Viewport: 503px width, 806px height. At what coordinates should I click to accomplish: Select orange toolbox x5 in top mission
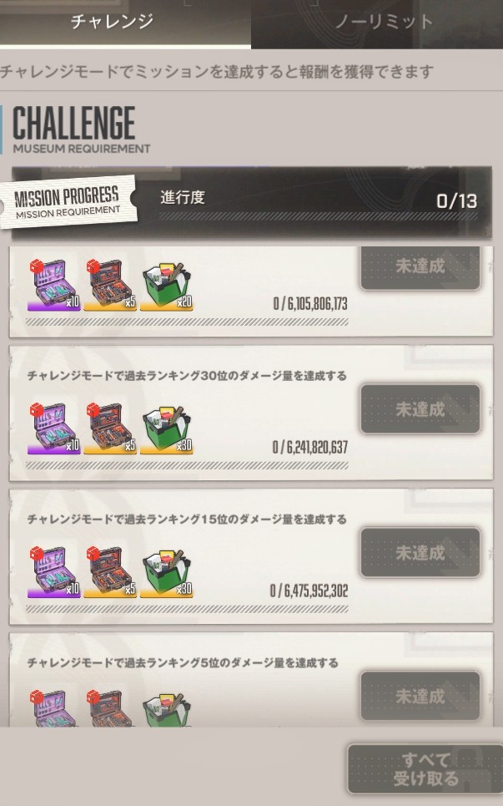pyautogui.click(x=110, y=285)
